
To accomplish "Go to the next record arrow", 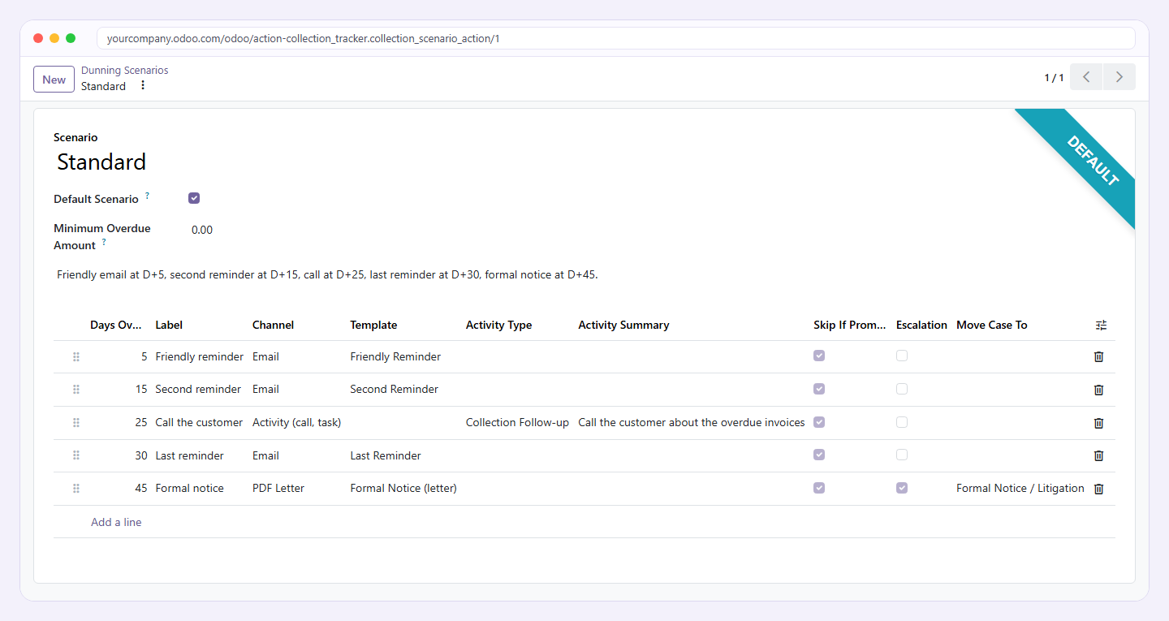I will [x=1119, y=77].
